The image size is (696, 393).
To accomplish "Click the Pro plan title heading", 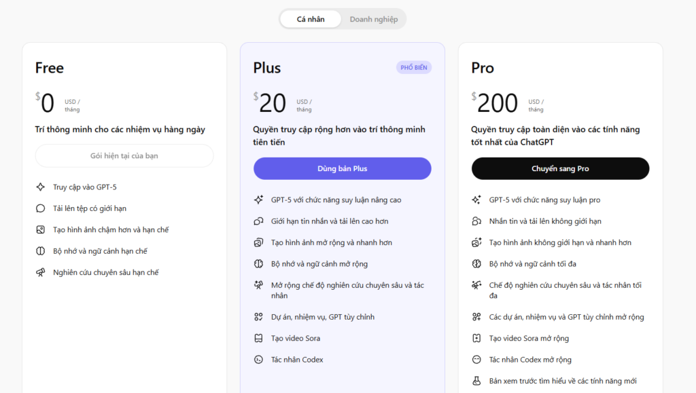I will (x=483, y=68).
